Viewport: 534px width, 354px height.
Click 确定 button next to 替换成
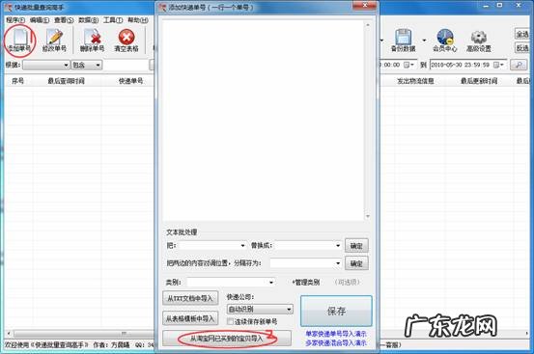[356, 246]
